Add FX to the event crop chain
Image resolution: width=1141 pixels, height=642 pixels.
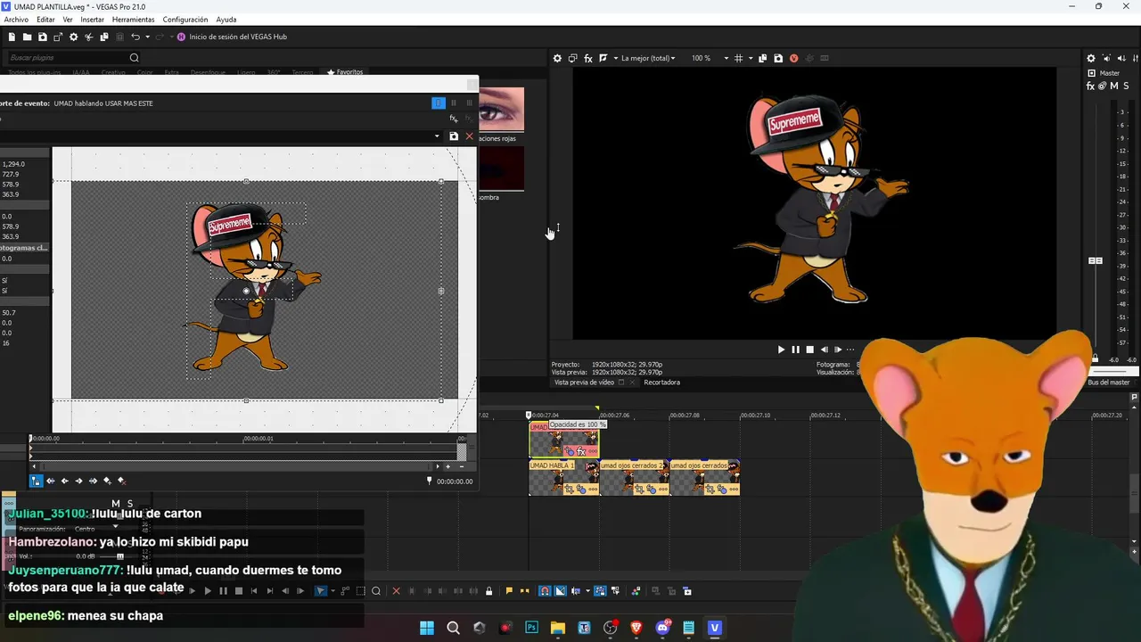454,119
